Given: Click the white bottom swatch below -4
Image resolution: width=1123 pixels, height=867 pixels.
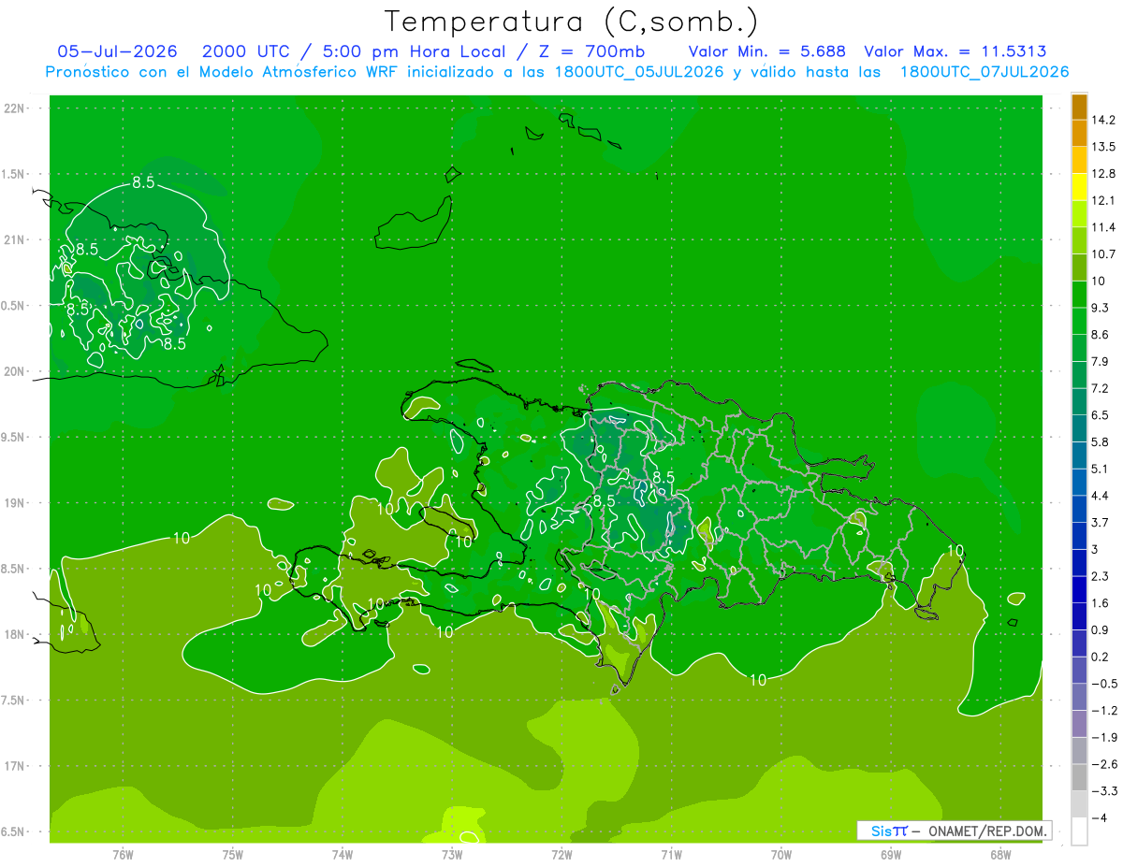Looking at the screenshot, I should (x=1079, y=831).
